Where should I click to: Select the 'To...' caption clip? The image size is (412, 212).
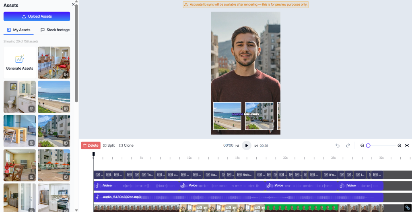click(x=147, y=175)
